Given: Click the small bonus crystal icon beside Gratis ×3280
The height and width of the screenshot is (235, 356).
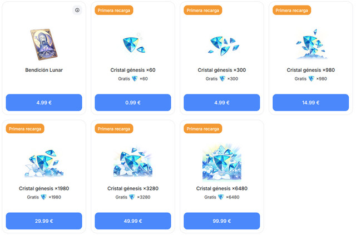Looking at the screenshot, I should click(132, 197).
